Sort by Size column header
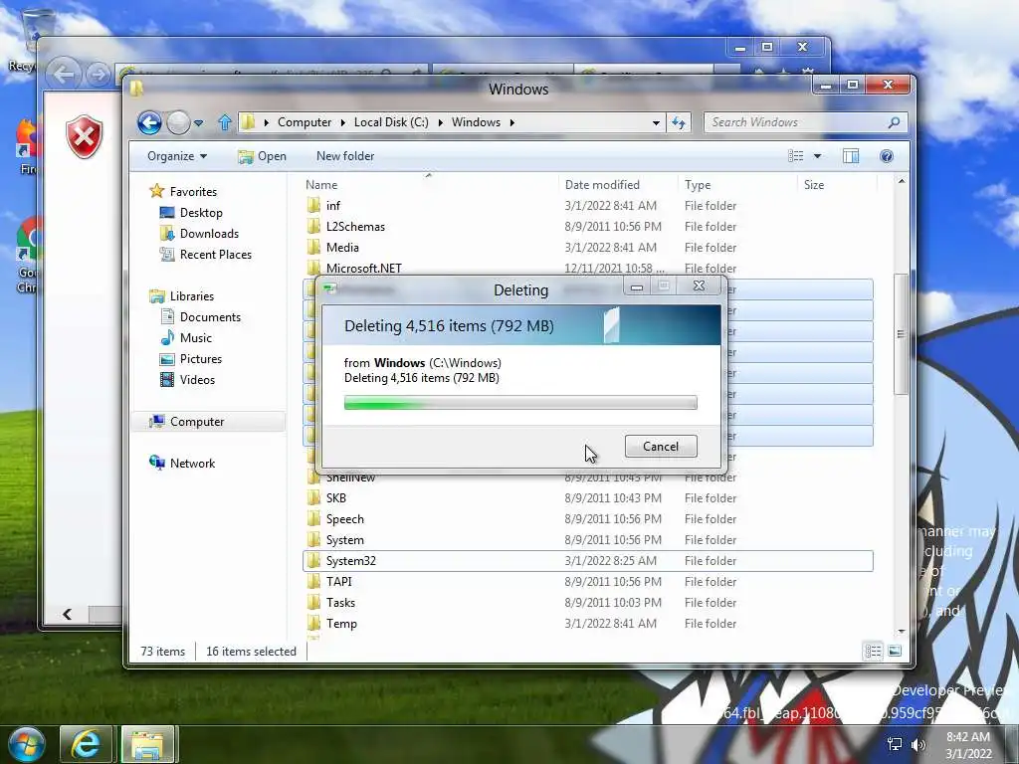The image size is (1019, 764). coord(837,184)
